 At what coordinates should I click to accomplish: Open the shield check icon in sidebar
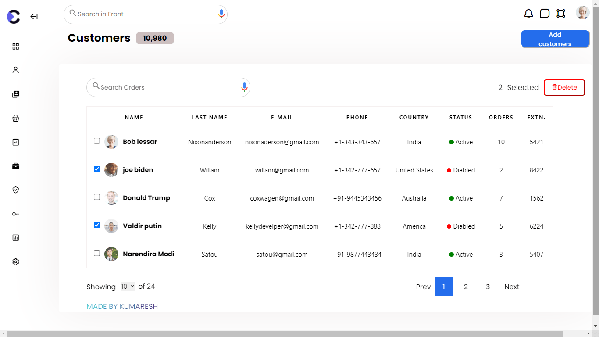coord(16,190)
